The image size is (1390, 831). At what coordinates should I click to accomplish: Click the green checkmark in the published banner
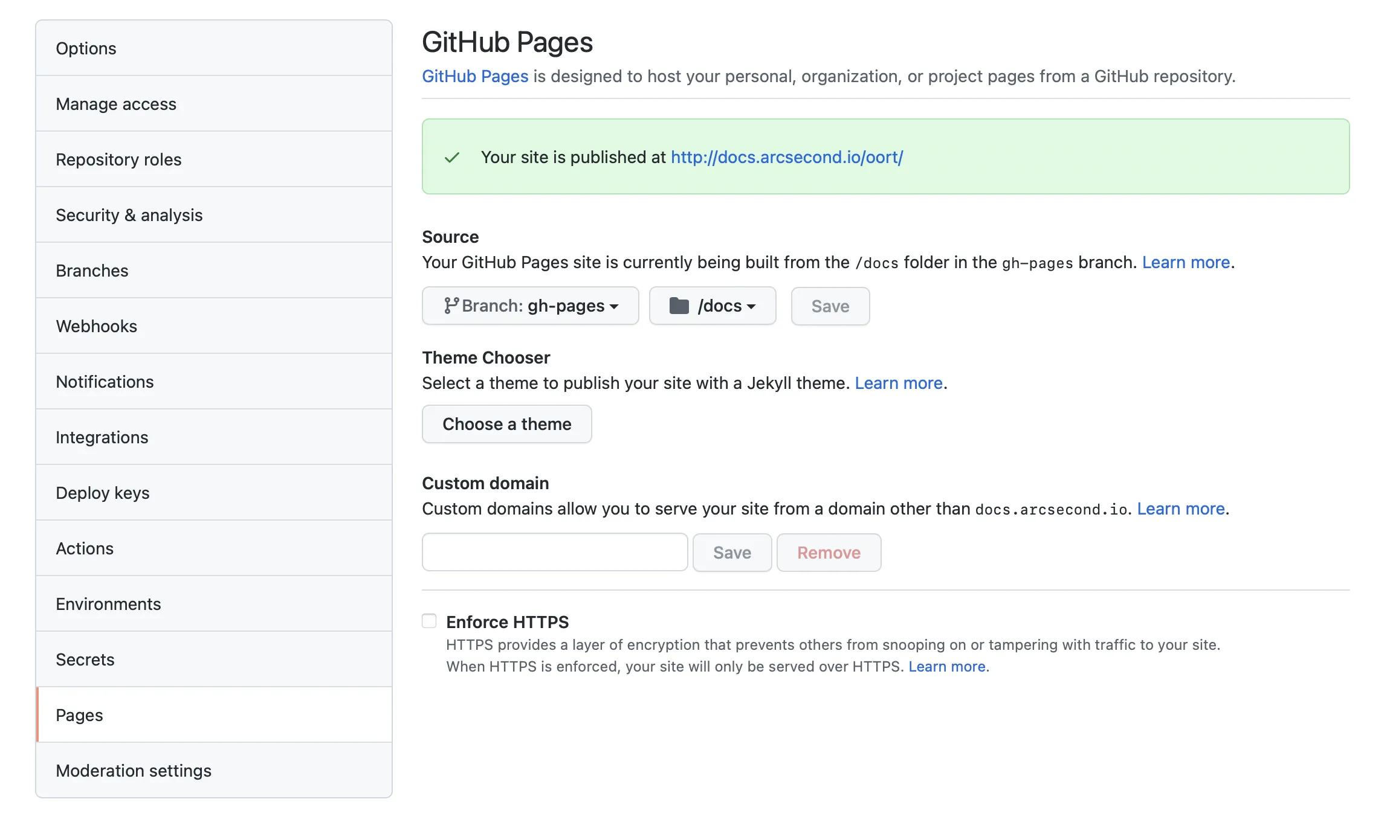point(452,158)
